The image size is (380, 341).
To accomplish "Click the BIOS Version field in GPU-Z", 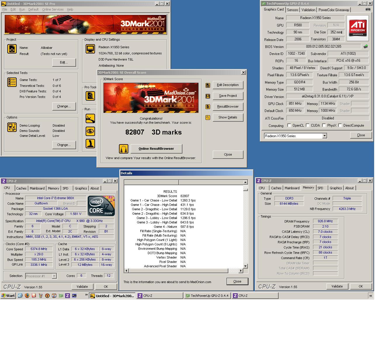I will [324, 46].
